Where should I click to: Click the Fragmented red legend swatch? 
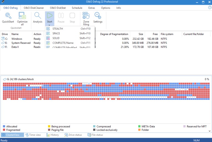pos(4,130)
